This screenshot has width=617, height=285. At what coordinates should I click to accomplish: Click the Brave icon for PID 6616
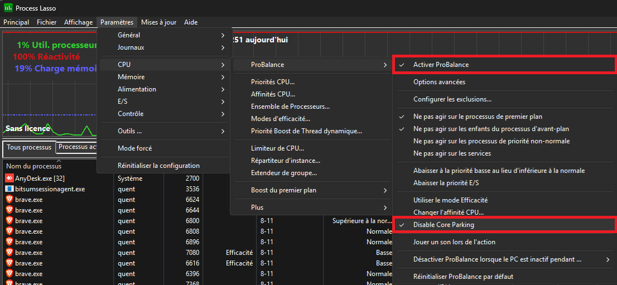click(9, 263)
